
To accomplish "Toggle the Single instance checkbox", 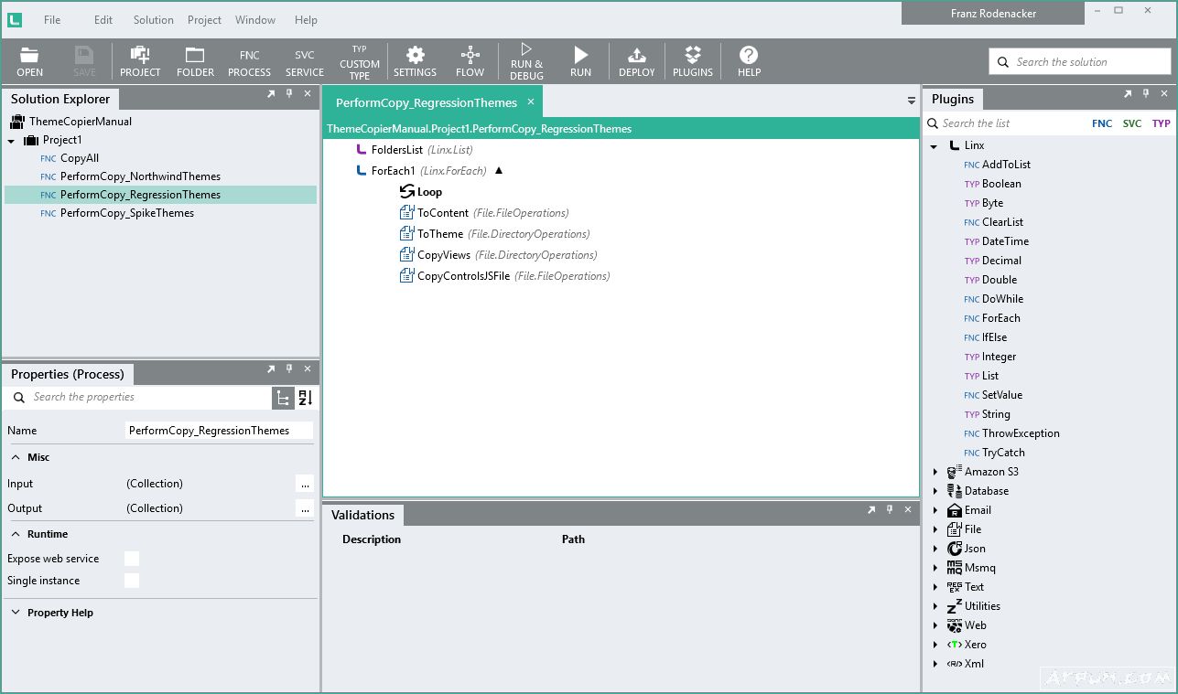I will 132,581.
